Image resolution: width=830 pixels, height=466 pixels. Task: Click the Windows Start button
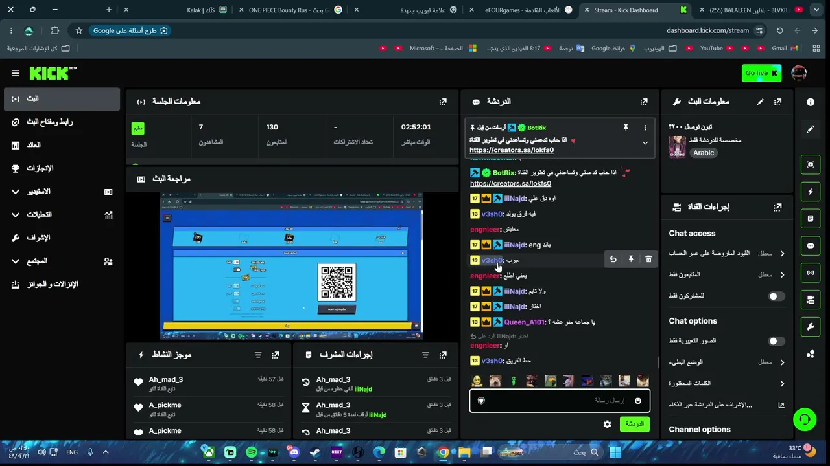point(615,452)
